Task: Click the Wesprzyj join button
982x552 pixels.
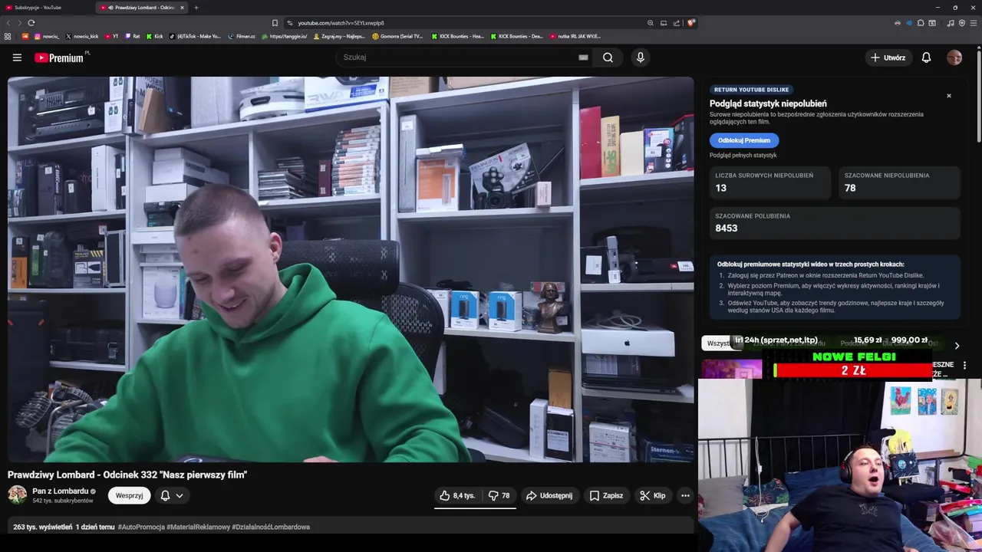Action: pos(129,495)
